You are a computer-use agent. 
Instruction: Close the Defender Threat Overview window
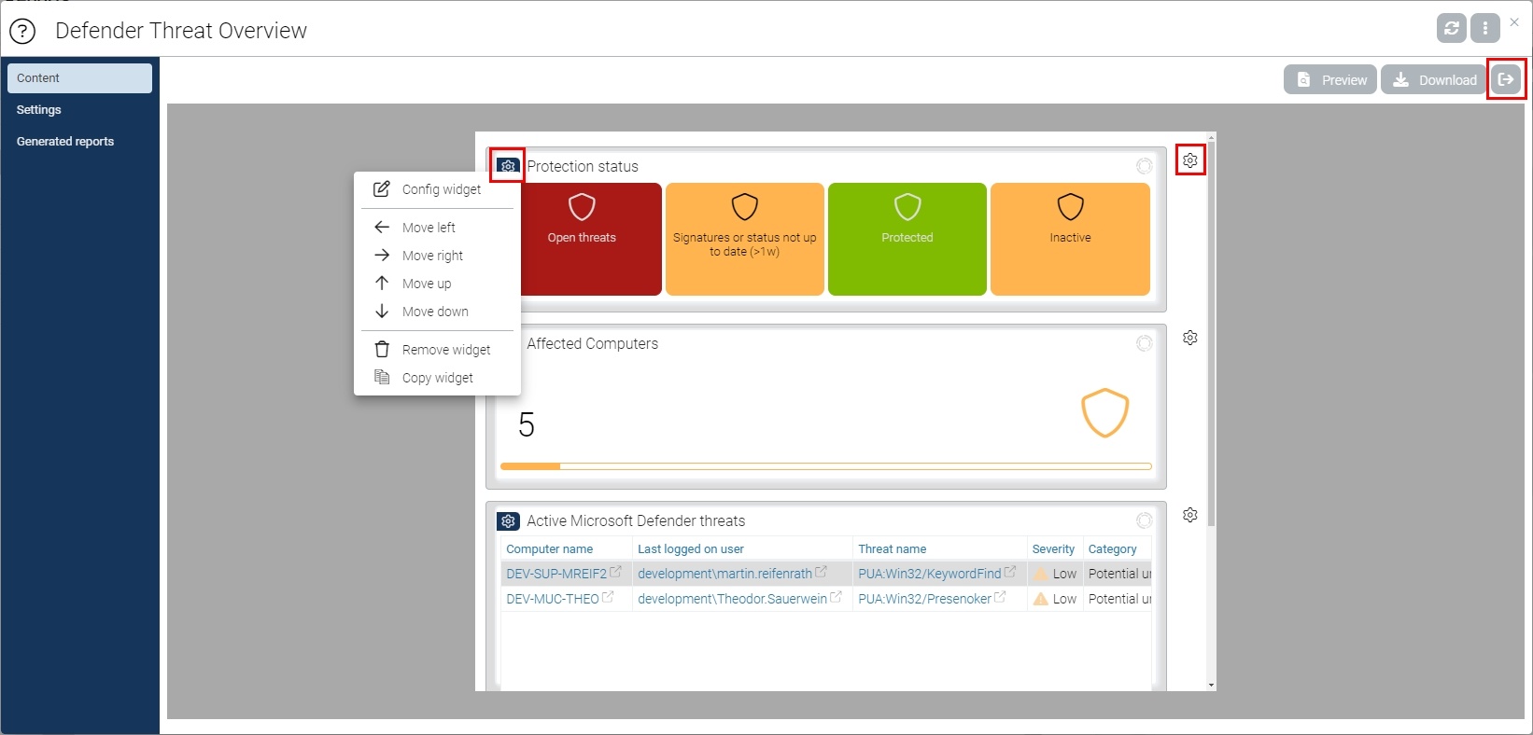(x=1514, y=21)
